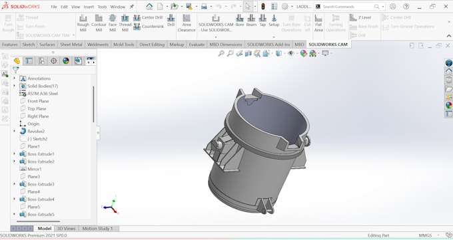
Task: Toggle the Hide/Show Items eye icon
Action: click(x=291, y=53)
